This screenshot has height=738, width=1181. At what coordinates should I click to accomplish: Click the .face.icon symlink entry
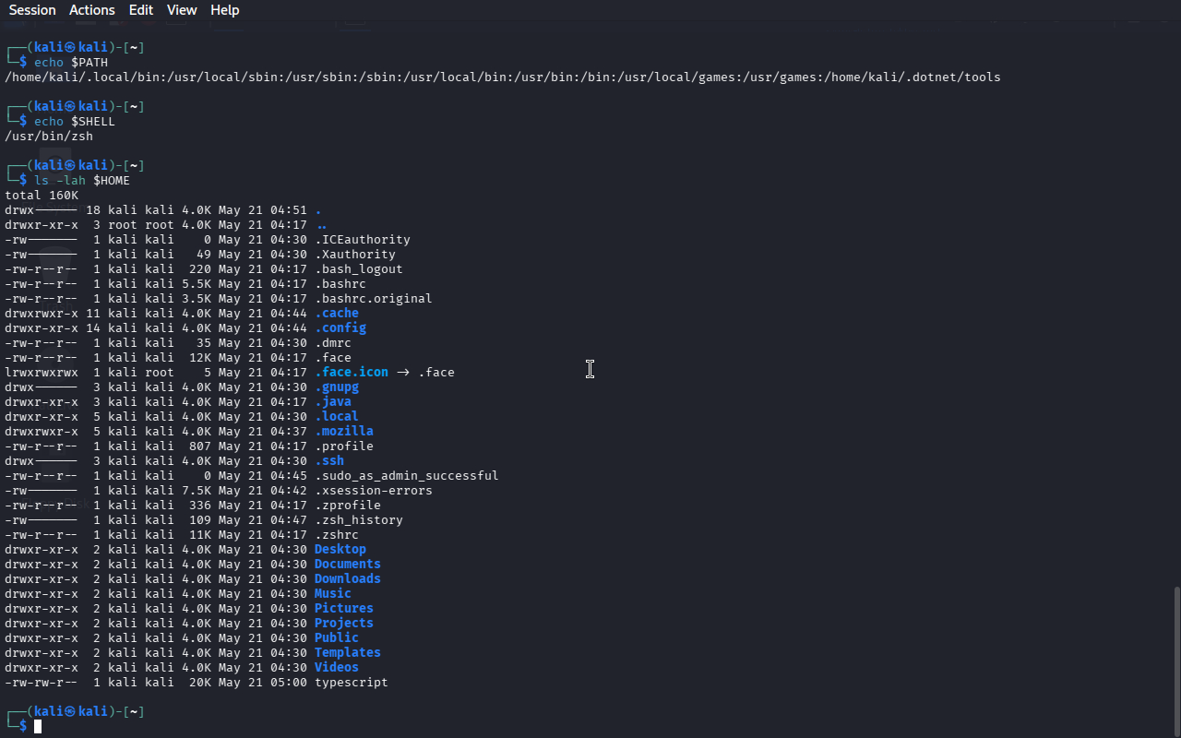coord(352,373)
